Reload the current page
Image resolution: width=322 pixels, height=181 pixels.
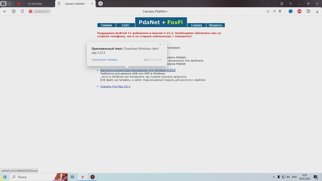coord(22,11)
